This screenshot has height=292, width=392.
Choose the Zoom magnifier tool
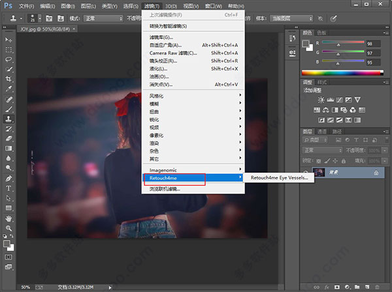pos(9,229)
